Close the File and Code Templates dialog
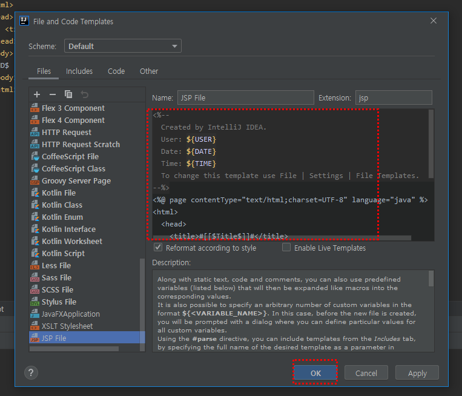462x396 pixels. click(433, 21)
